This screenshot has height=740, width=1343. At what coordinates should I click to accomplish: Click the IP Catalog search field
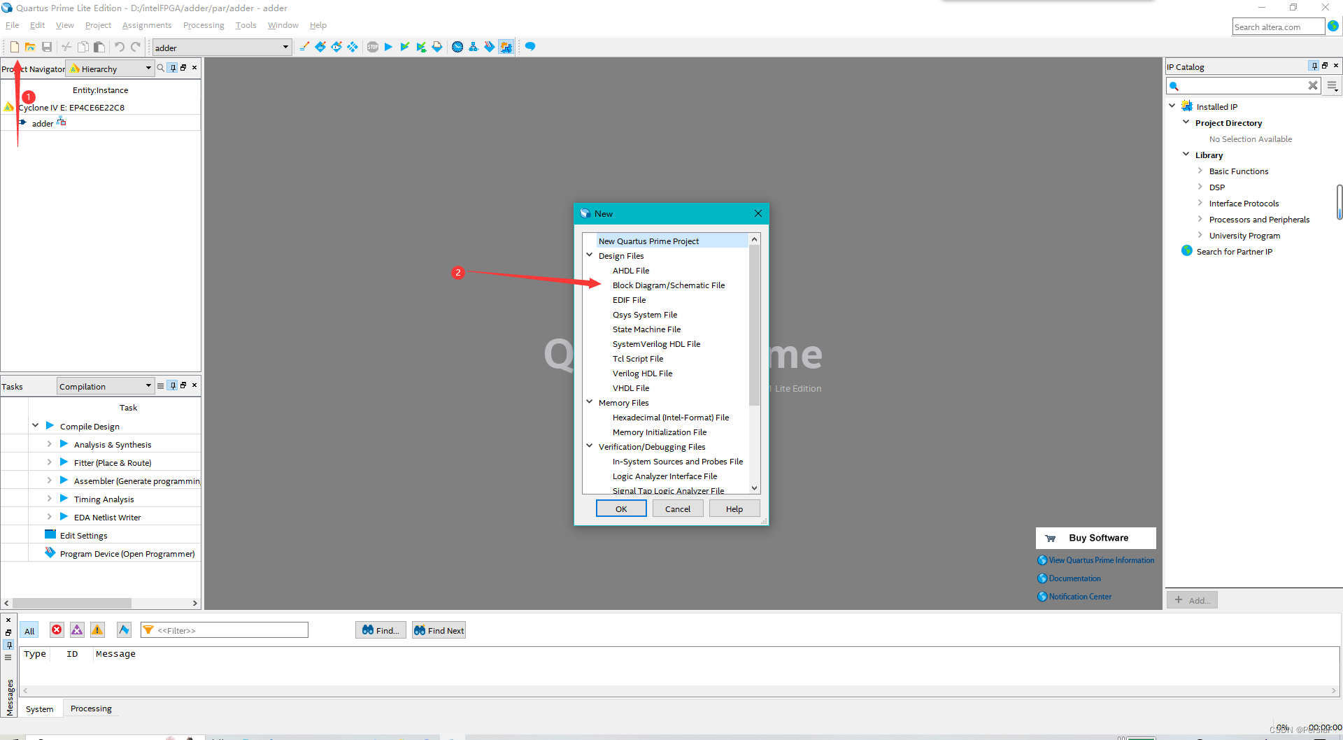tap(1243, 85)
